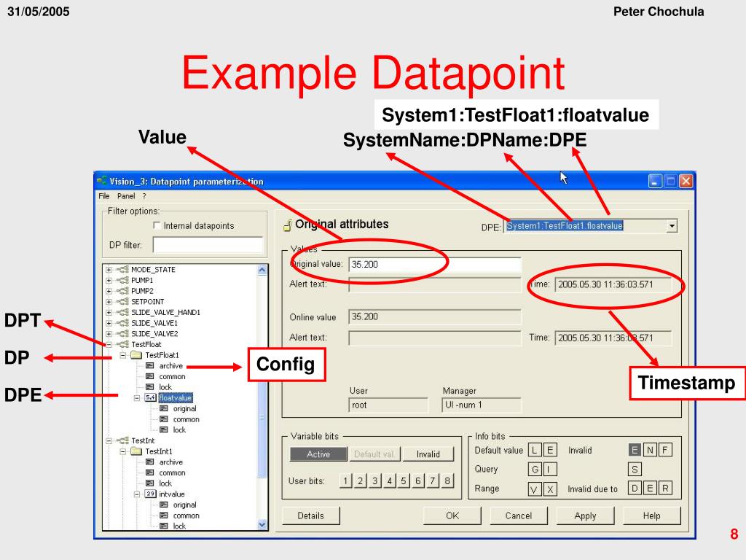Select the SETPOINT datapoint type icon
This screenshot has height=560, width=746.
[123, 302]
